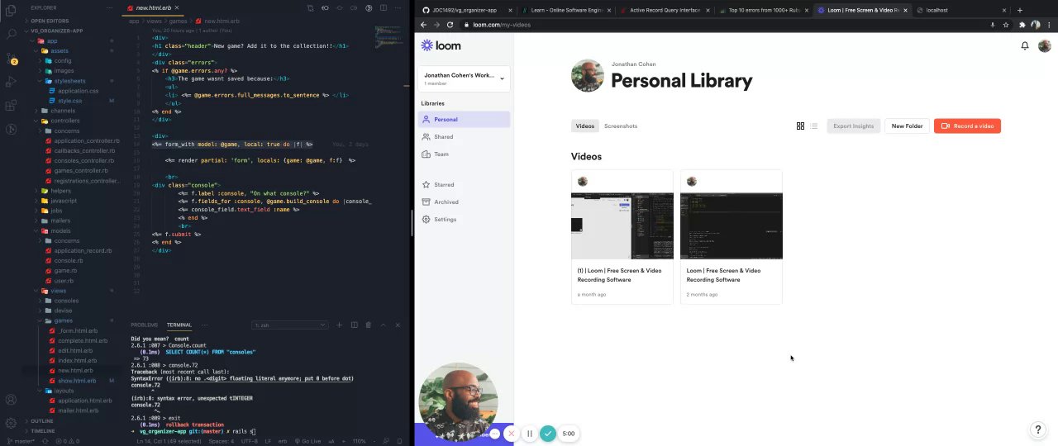Image resolution: width=1058 pixels, height=446 pixels.
Task: Open the Manage gear icon in VS Code
Action: (12, 422)
